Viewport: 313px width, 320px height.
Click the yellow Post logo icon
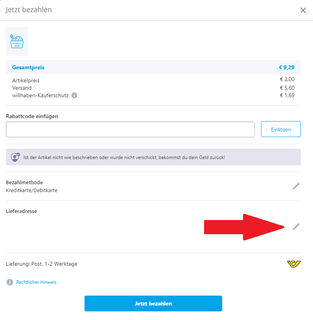pyautogui.click(x=294, y=264)
